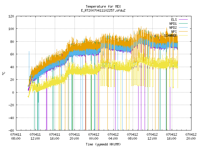Click the y-axis value 100
Viewport: 197px width, 147px height.
[11, 29]
